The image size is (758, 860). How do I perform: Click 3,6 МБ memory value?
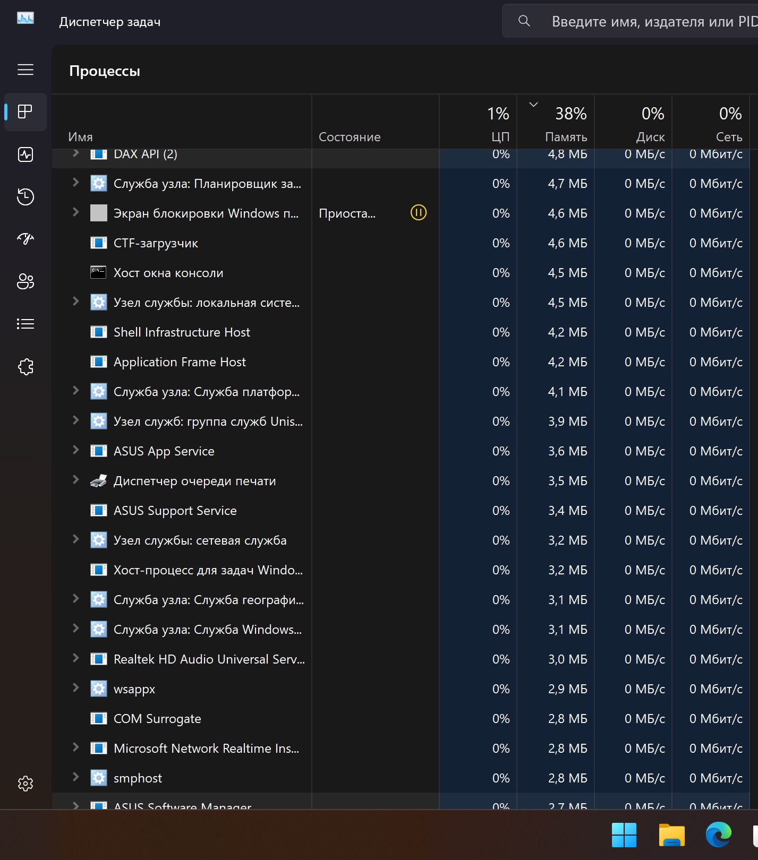pyautogui.click(x=568, y=451)
